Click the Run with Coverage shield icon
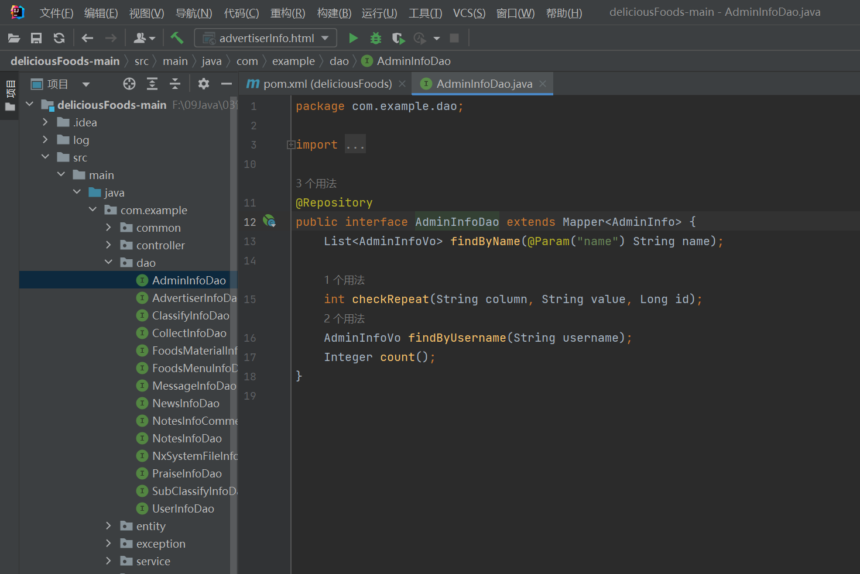The width and height of the screenshot is (860, 574). 398,38
